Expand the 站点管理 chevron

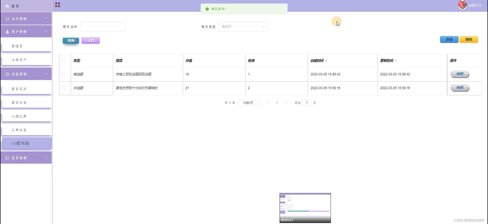tap(46, 18)
